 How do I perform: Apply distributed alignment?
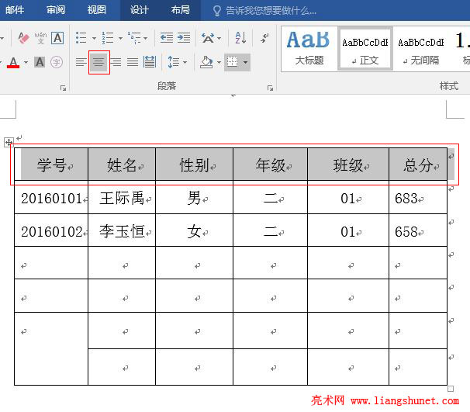(x=149, y=62)
